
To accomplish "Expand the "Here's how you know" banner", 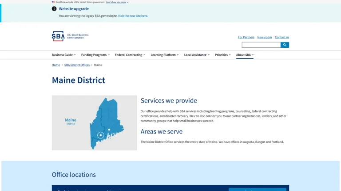I will (117, 2).
